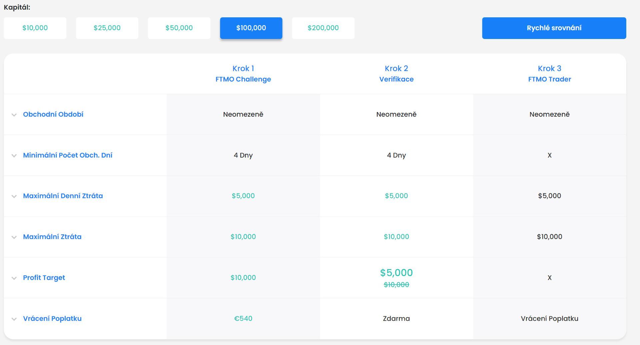The image size is (640, 345).
Task: Click the crossed-out $10,000 profit target
Action: [396, 285]
